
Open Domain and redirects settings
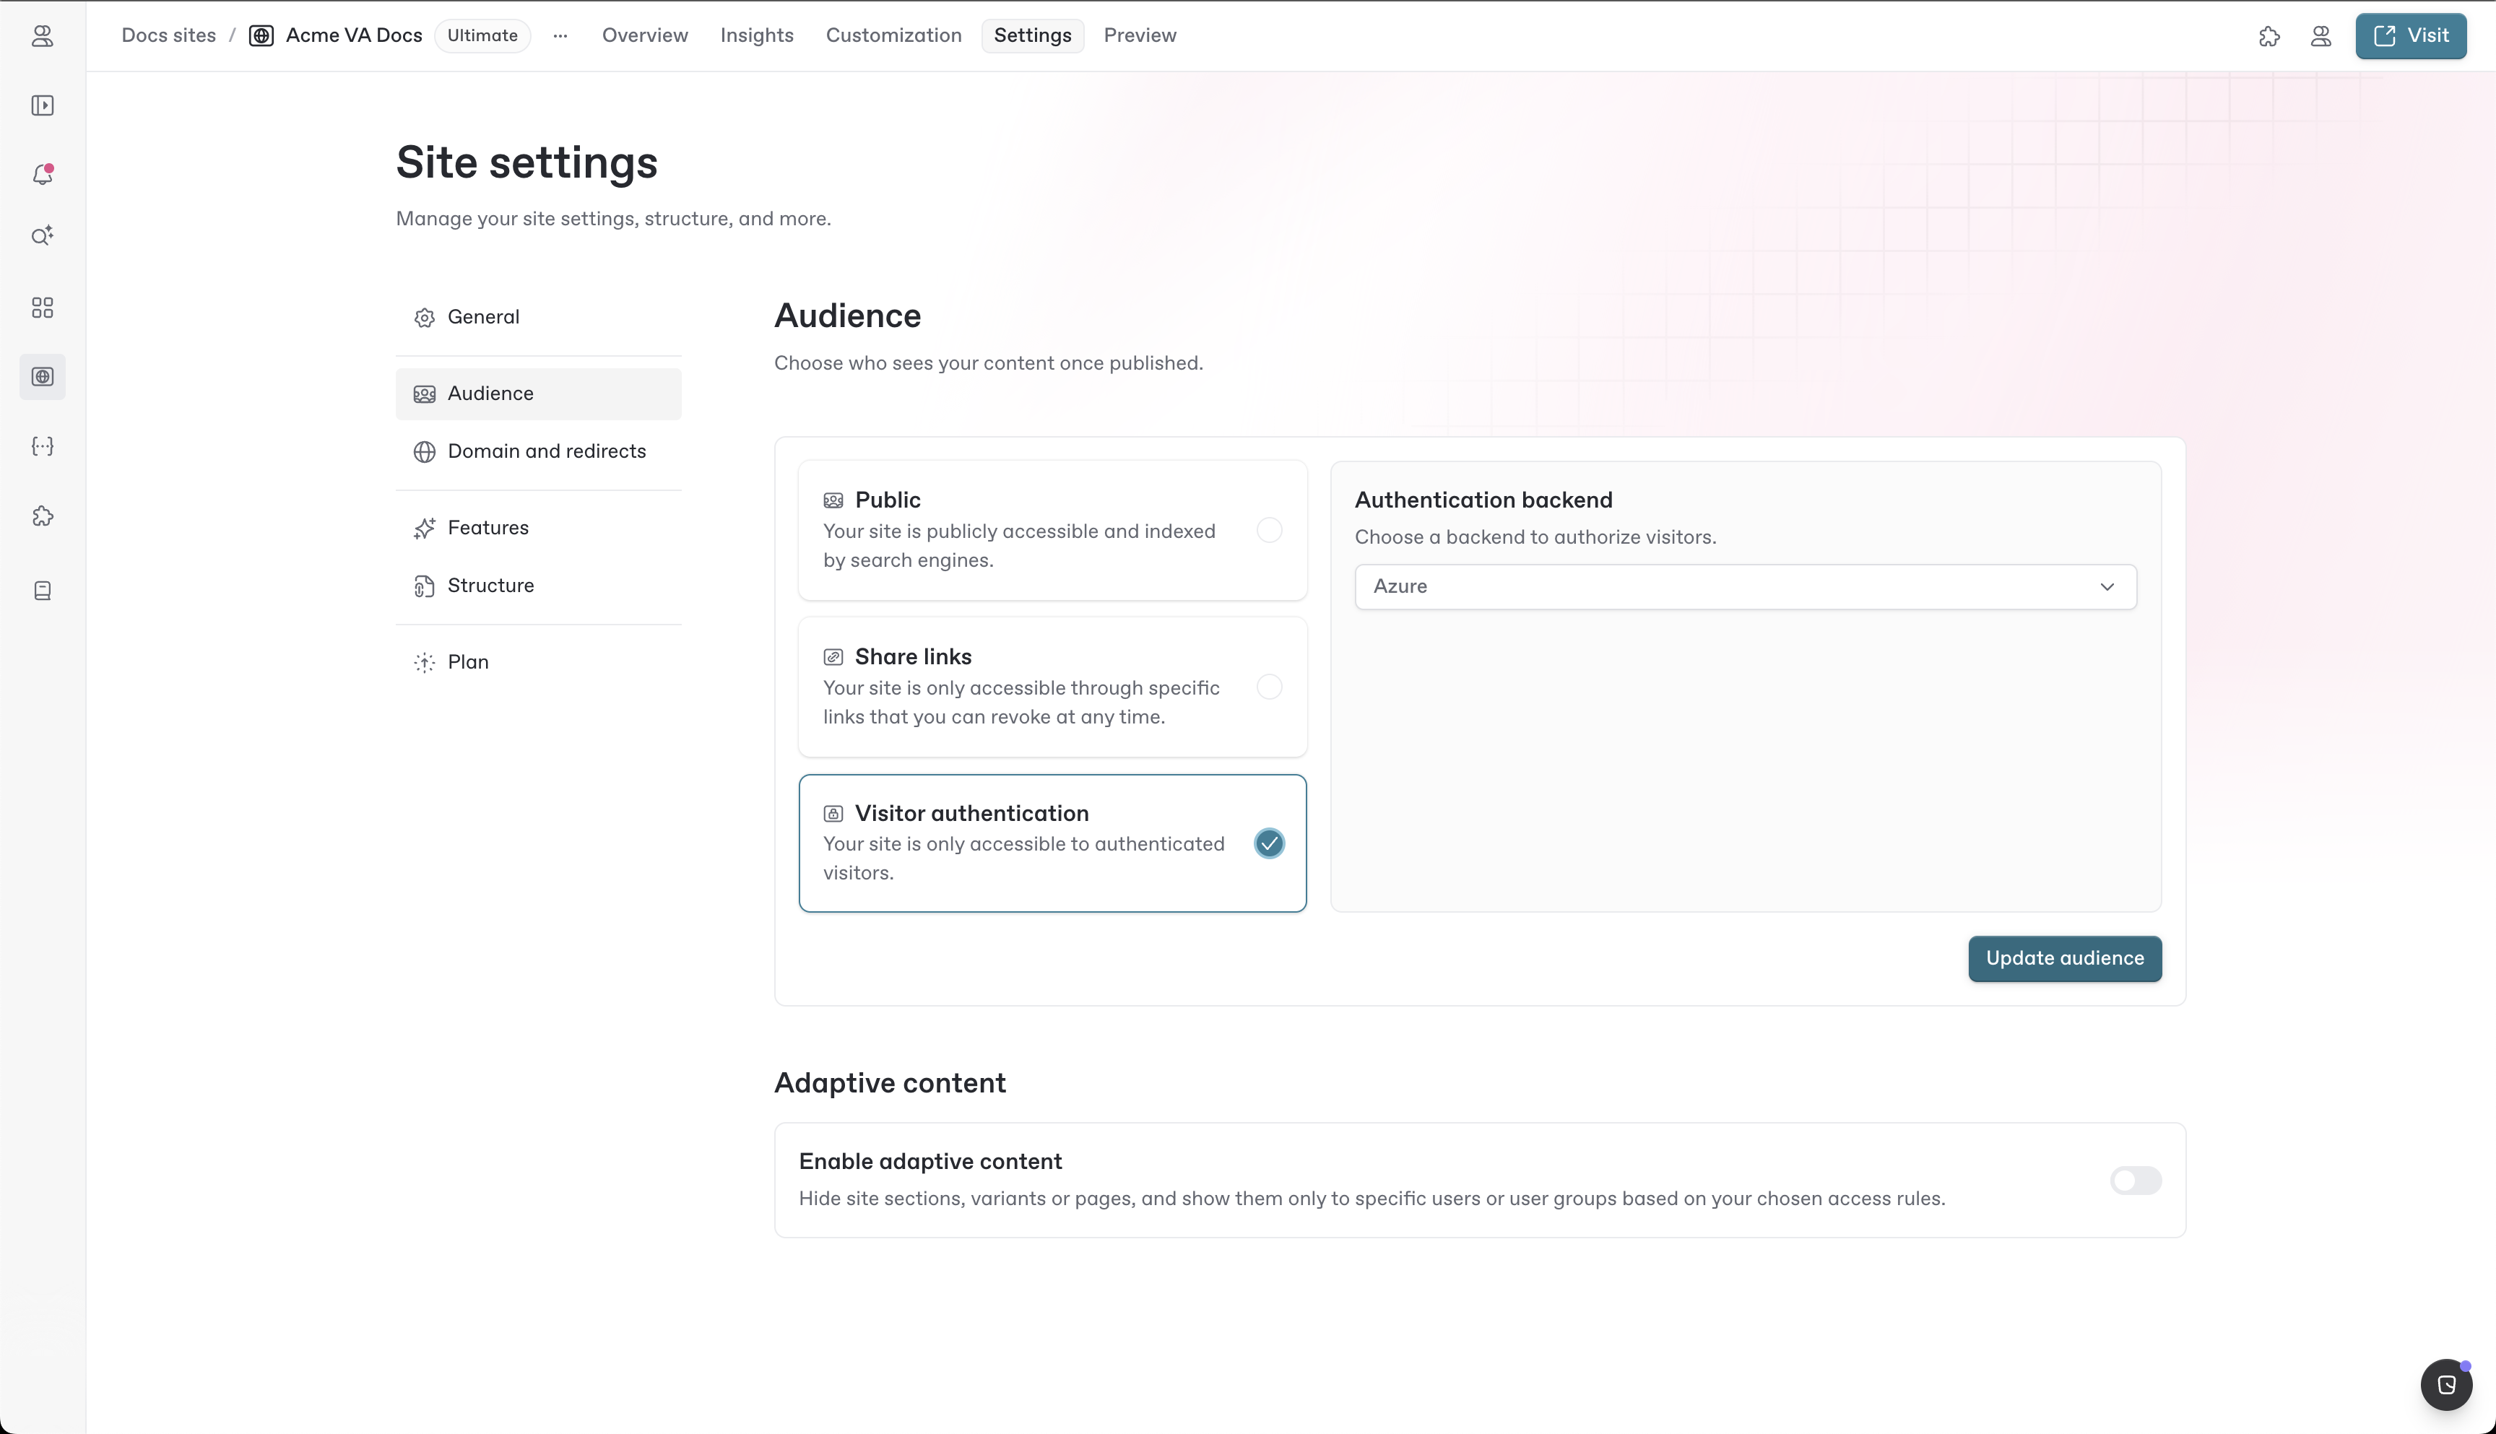547,451
